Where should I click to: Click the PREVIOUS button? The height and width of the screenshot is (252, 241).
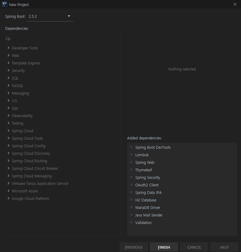134,247
